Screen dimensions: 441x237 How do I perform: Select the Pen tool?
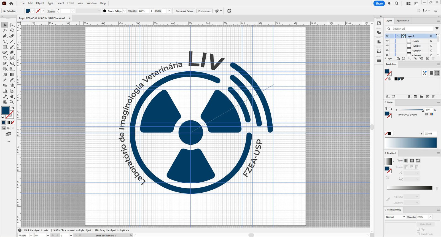(x=5, y=36)
